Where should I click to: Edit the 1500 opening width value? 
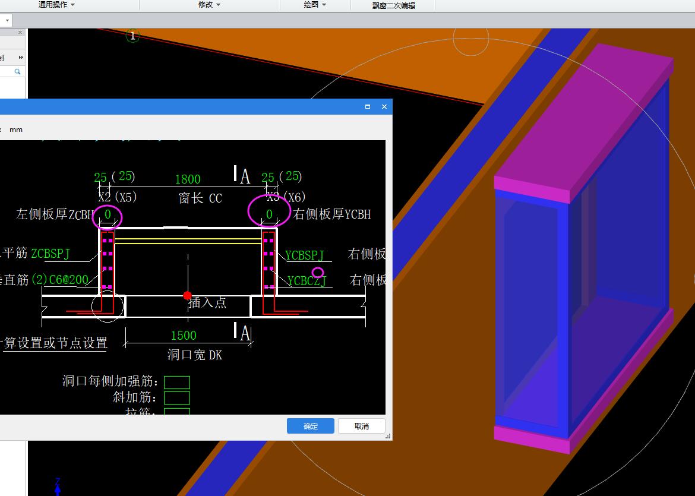pos(183,336)
